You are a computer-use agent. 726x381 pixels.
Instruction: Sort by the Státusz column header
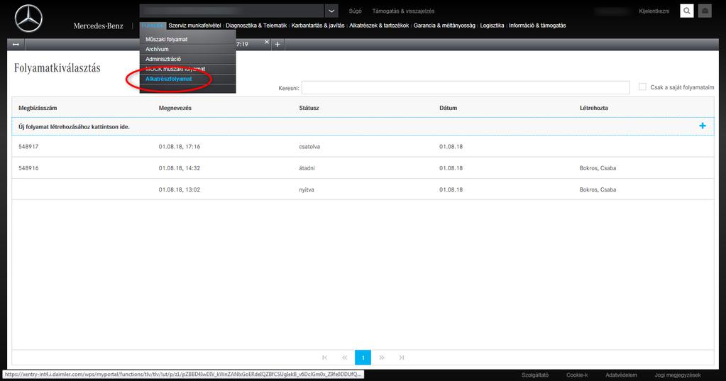pos(309,108)
